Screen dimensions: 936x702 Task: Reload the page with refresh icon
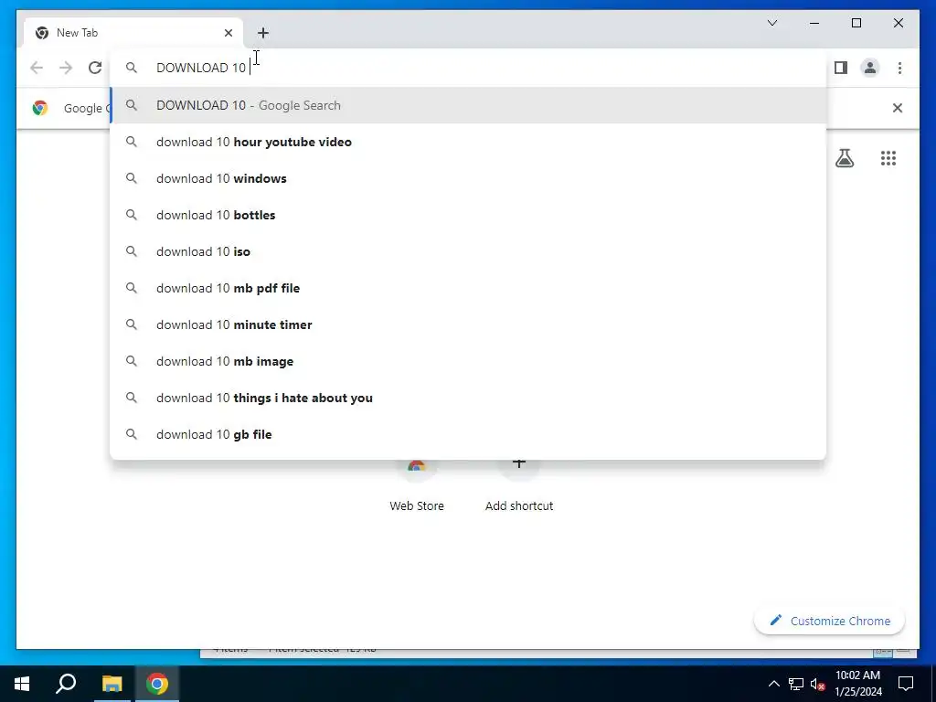[x=95, y=68]
